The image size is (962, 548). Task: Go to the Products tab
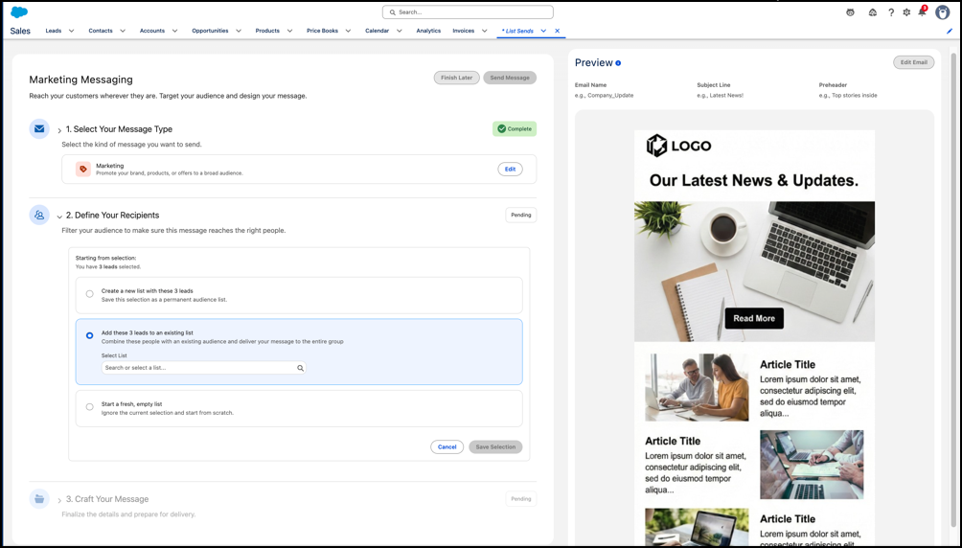[x=267, y=31]
